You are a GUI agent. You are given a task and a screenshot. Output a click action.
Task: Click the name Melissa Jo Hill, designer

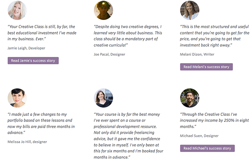(x=27, y=142)
